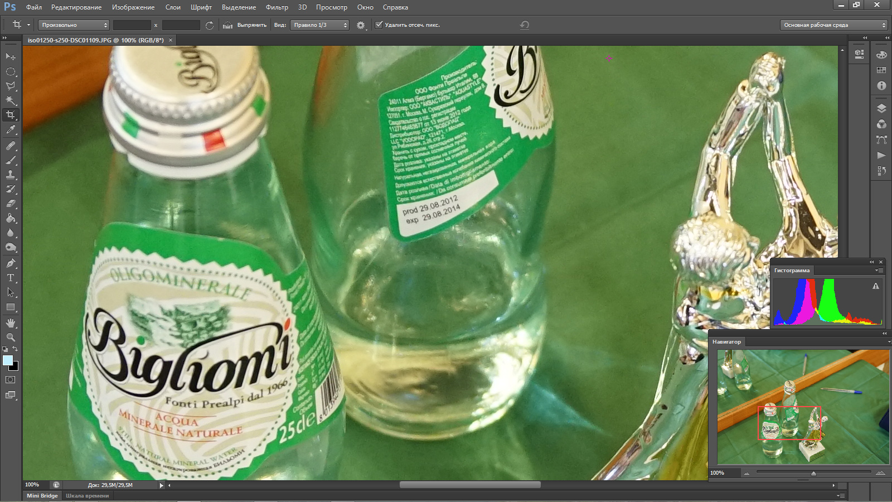
Task: Select the Blur tool
Action: tap(11, 233)
